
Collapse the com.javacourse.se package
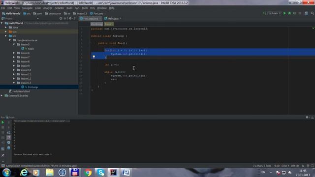[10, 40]
